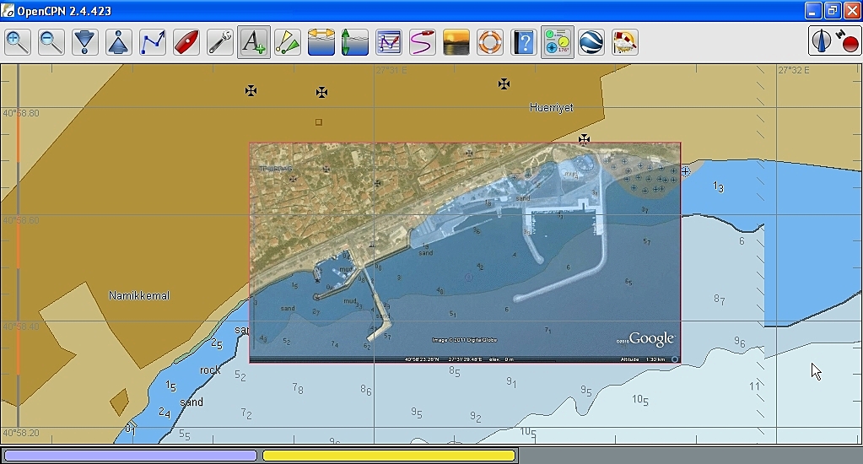Minimize the OpenCPN window
863x464 pixels.
click(x=813, y=10)
